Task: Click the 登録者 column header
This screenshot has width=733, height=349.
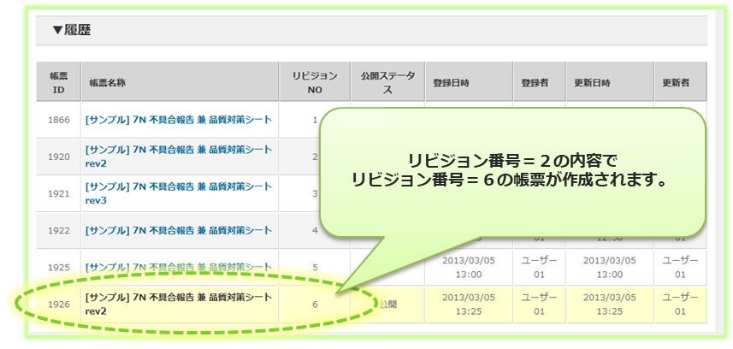Action: pyautogui.click(x=534, y=83)
